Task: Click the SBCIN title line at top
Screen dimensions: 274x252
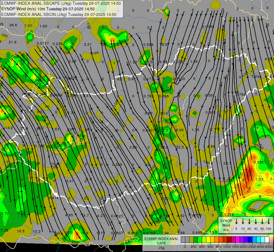Action: tap(59, 15)
